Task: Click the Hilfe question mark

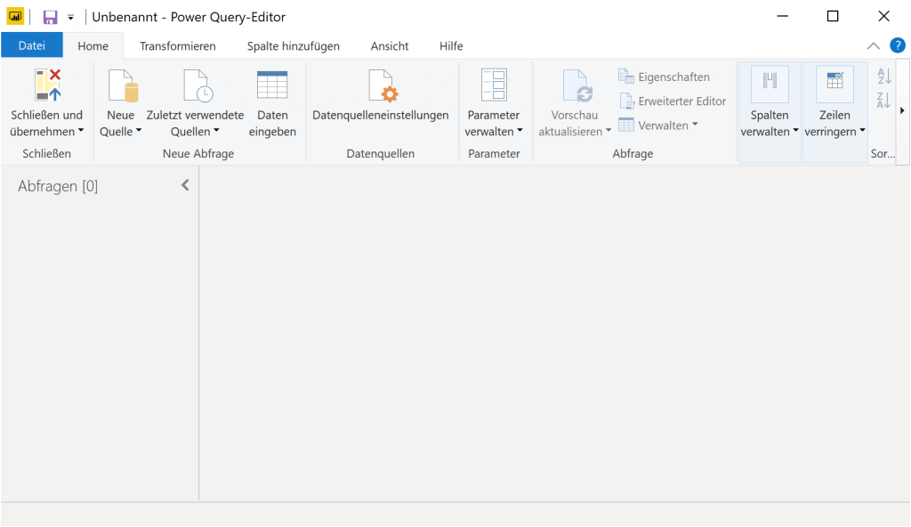Action: tap(898, 45)
